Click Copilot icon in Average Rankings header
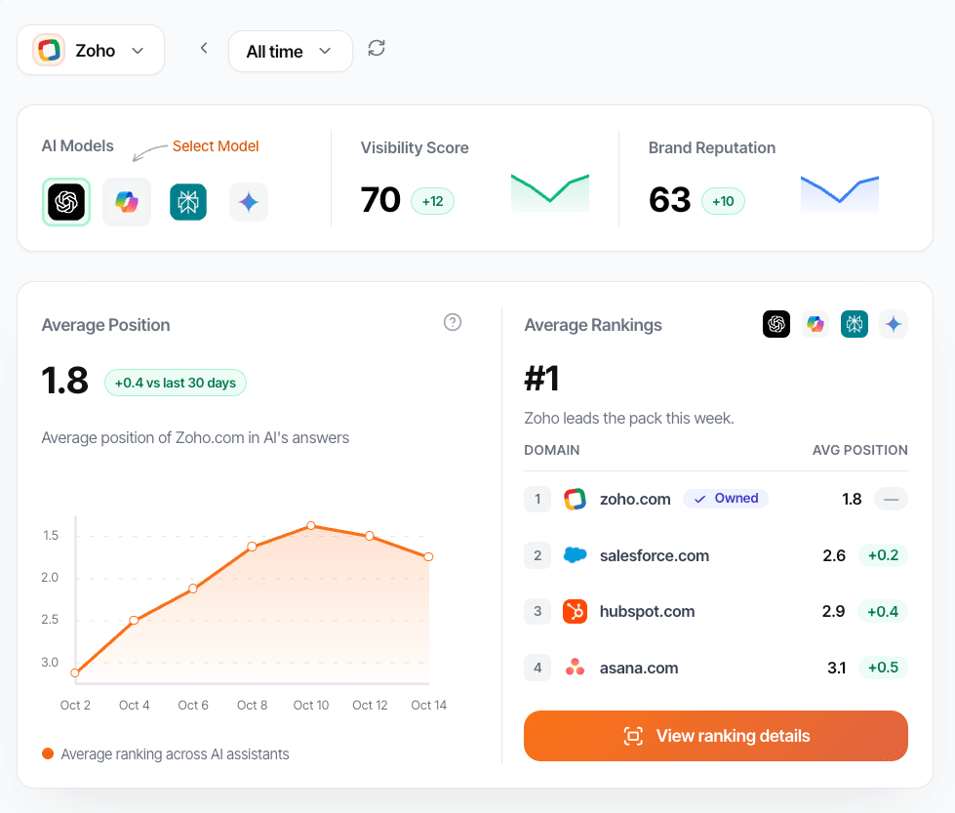This screenshot has width=955, height=813. tap(816, 324)
